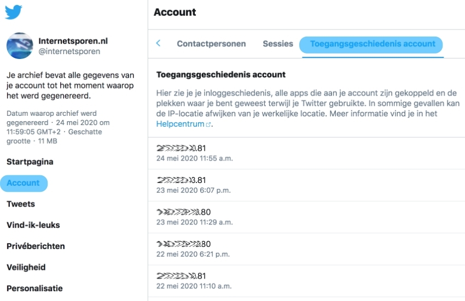
Task: Open the Veiligheid section
Action: (26, 268)
